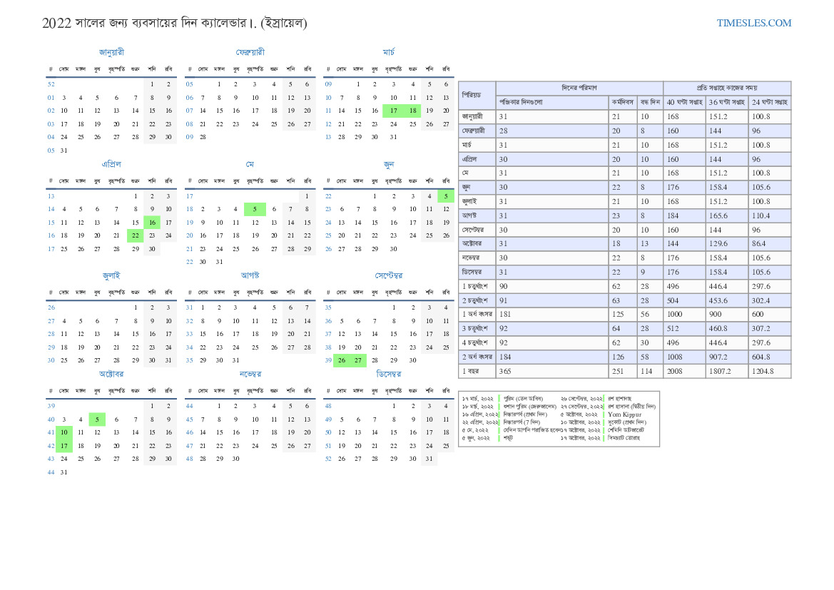Select the '907.2' cell in the table
This screenshot has height=590, width=834.
click(726, 357)
